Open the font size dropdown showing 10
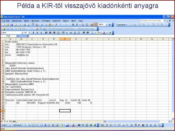Viewport: 175px width, 131px height. (29, 33)
